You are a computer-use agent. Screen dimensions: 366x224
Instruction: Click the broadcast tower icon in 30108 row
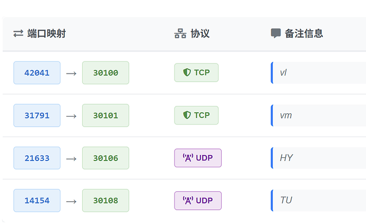pos(188,200)
